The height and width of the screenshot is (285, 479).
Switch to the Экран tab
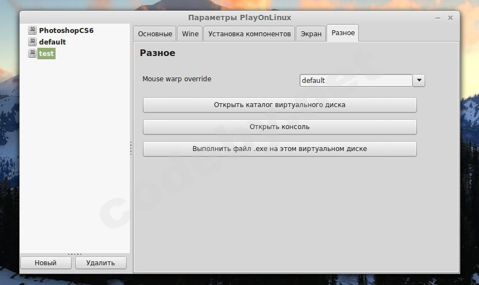(311, 34)
